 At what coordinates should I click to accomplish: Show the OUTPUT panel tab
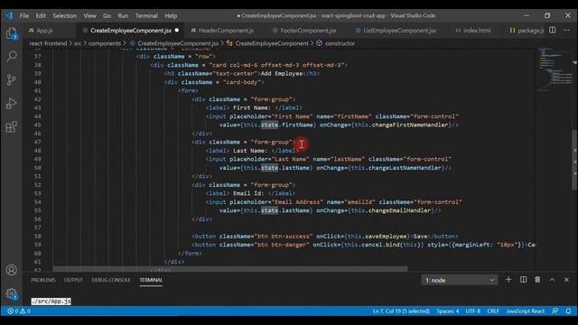coord(73,280)
